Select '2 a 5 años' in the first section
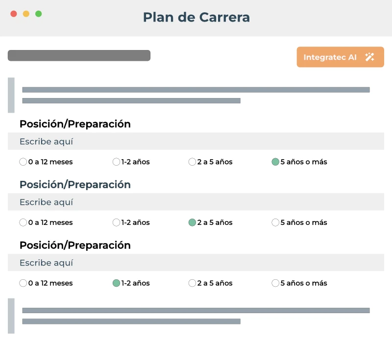This screenshot has width=392, height=345. point(192,162)
